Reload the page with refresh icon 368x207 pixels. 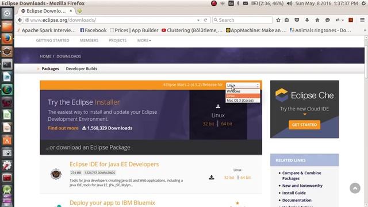pyautogui.click(x=205, y=20)
